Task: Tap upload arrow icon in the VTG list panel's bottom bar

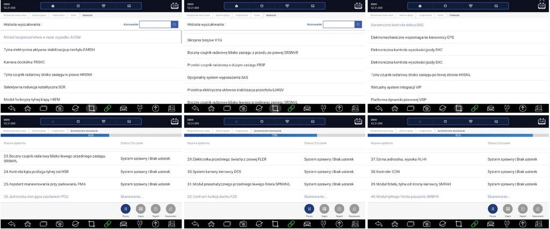Action: [339, 108]
